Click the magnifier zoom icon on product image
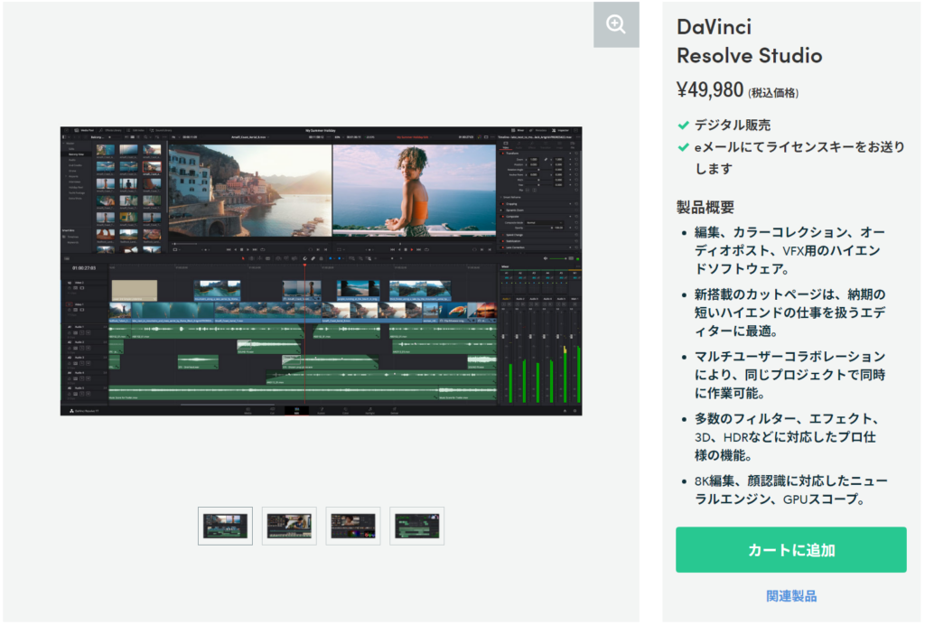Screen dimensions: 925x625 point(616,24)
